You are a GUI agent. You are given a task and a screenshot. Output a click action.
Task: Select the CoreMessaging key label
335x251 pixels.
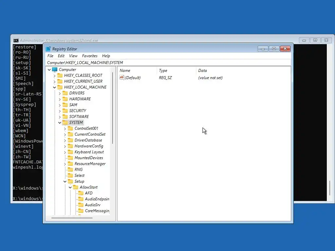pyautogui.click(x=97, y=211)
